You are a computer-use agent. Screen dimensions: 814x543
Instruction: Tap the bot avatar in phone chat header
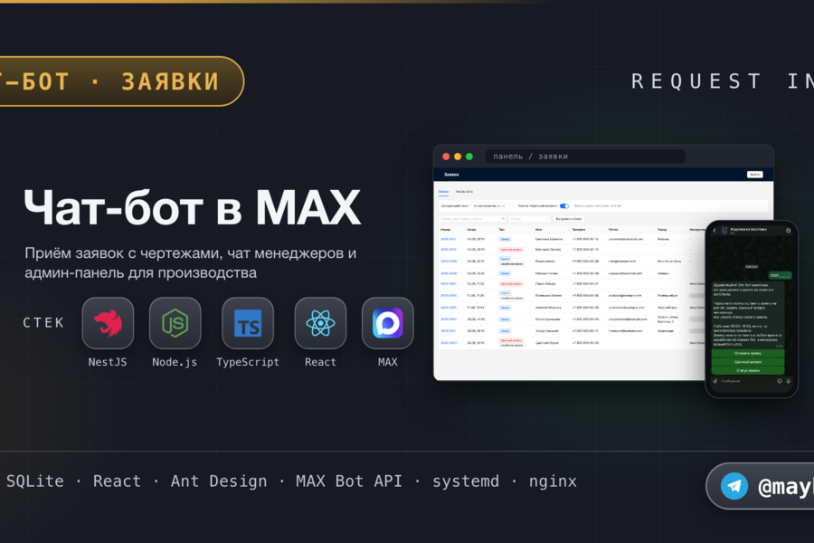[724, 230]
